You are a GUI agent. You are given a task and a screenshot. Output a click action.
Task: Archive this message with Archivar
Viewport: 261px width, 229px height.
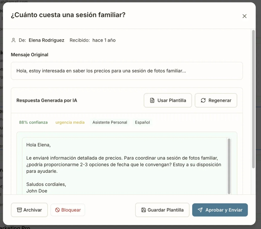[29, 210]
